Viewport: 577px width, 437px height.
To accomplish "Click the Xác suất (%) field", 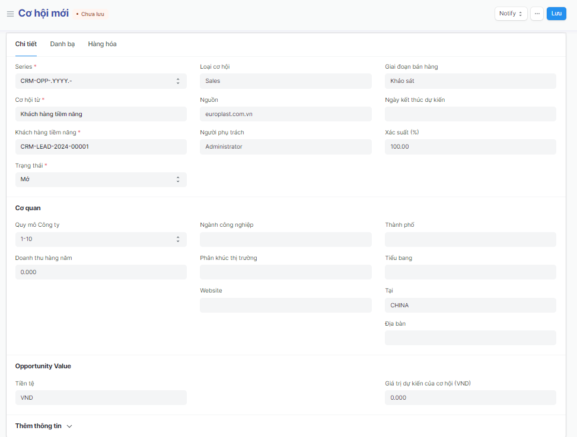I will [470, 147].
